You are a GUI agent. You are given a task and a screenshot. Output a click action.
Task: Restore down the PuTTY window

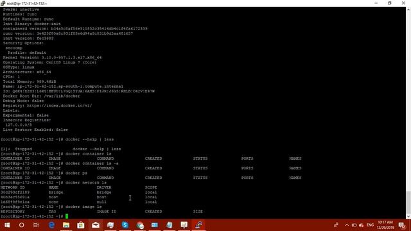point(390,3)
